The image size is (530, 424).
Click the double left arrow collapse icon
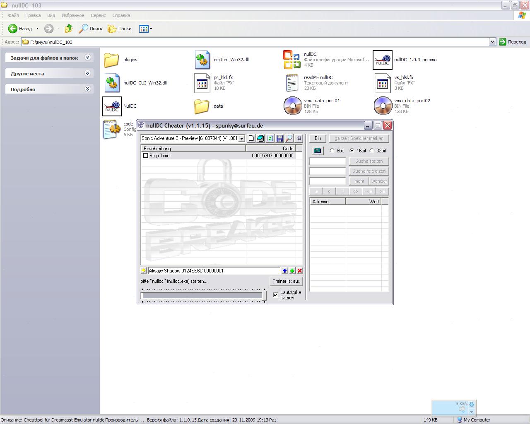coord(299,138)
